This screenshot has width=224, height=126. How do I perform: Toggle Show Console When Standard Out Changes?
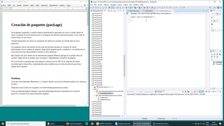coord(200,92)
